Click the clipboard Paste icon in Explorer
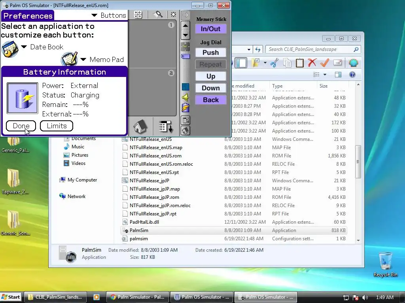 click(x=299, y=63)
